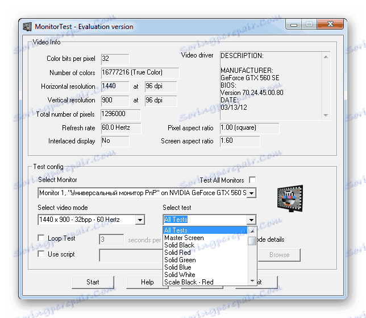Select the Solid Red test
The height and width of the screenshot is (318, 366).
click(x=205, y=253)
